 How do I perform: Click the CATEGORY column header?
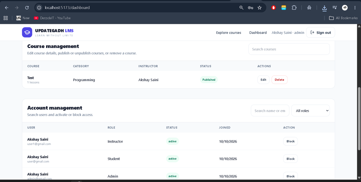81,66
